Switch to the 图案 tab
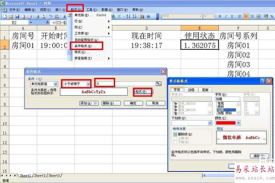The width and height of the screenshot is (275, 183). (x=205, y=90)
